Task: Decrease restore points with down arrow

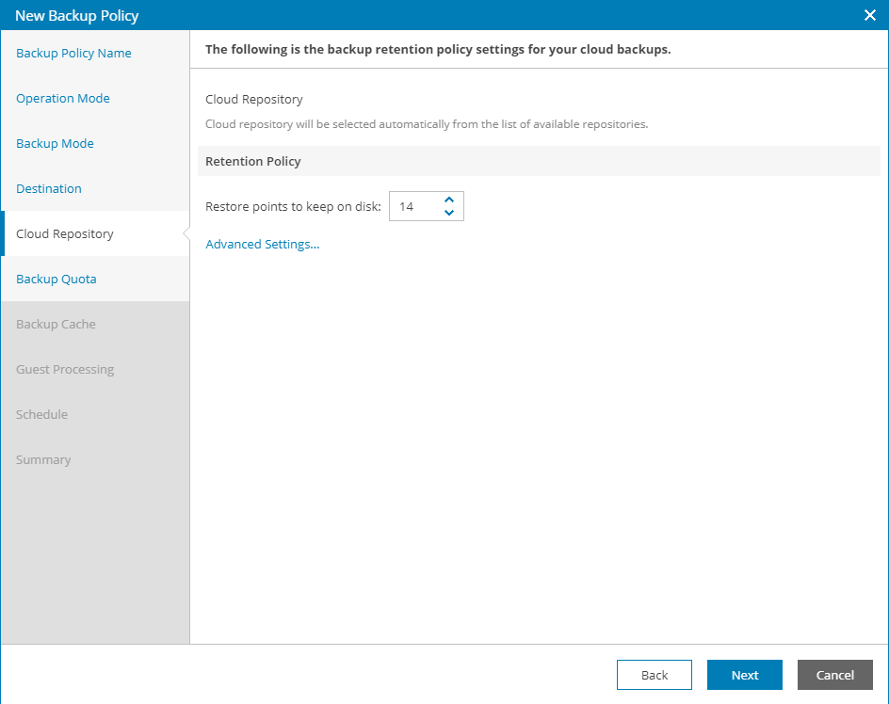Action: 449,213
